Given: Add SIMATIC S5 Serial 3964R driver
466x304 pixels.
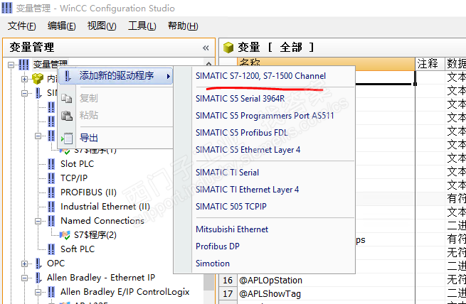Looking at the screenshot, I should click(240, 99).
